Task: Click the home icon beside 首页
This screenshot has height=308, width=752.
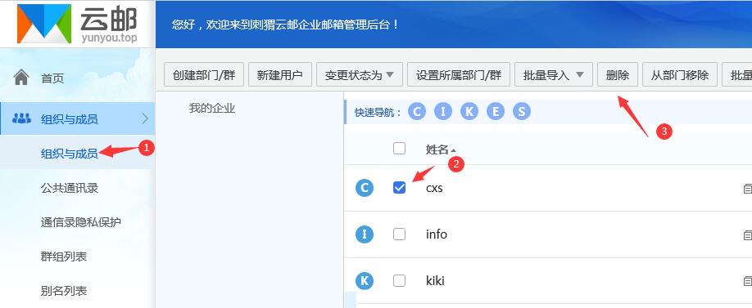Action: pyautogui.click(x=21, y=77)
